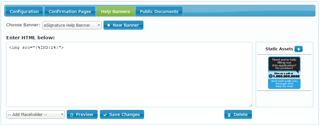
Task: Click the checkmark icon on Save Changes
Action: pos(105,115)
